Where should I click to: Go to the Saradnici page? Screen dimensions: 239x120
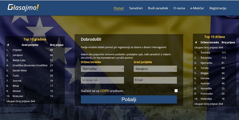tap(136, 8)
